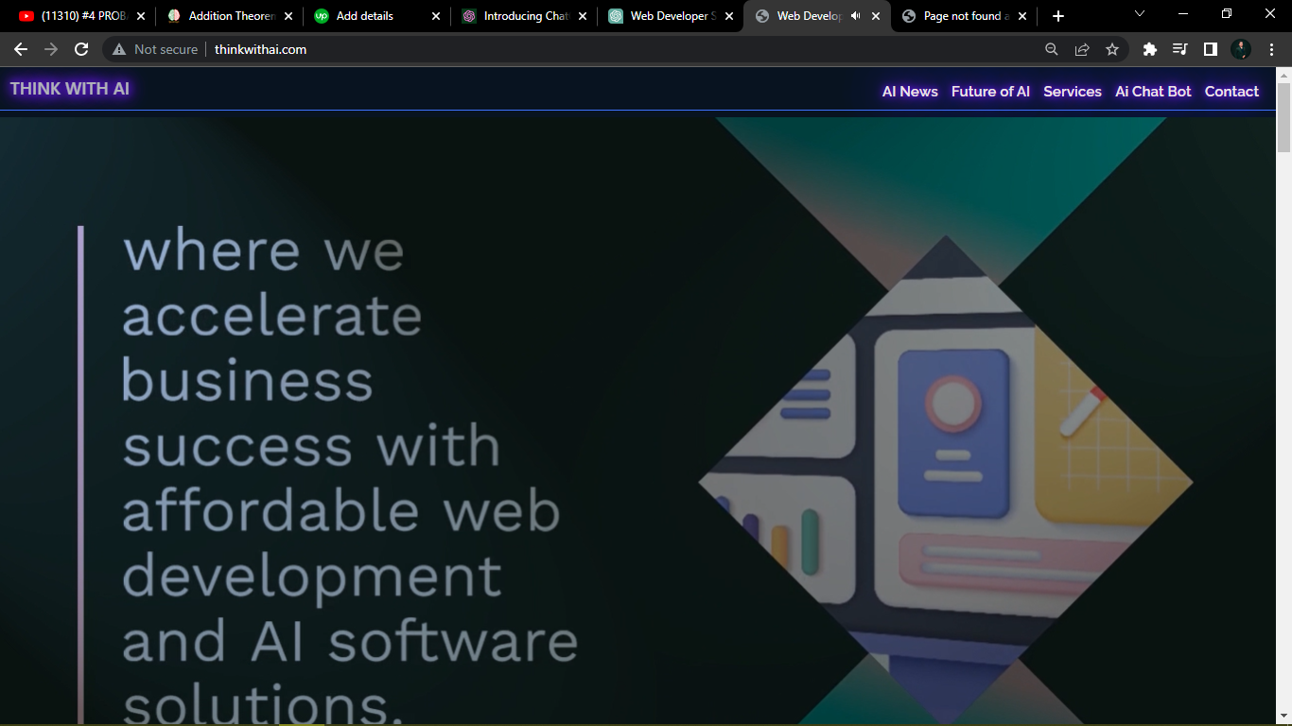1292x726 pixels.
Task: Close the YouTube (11310) #4 PROB tab
Action: pos(141,16)
